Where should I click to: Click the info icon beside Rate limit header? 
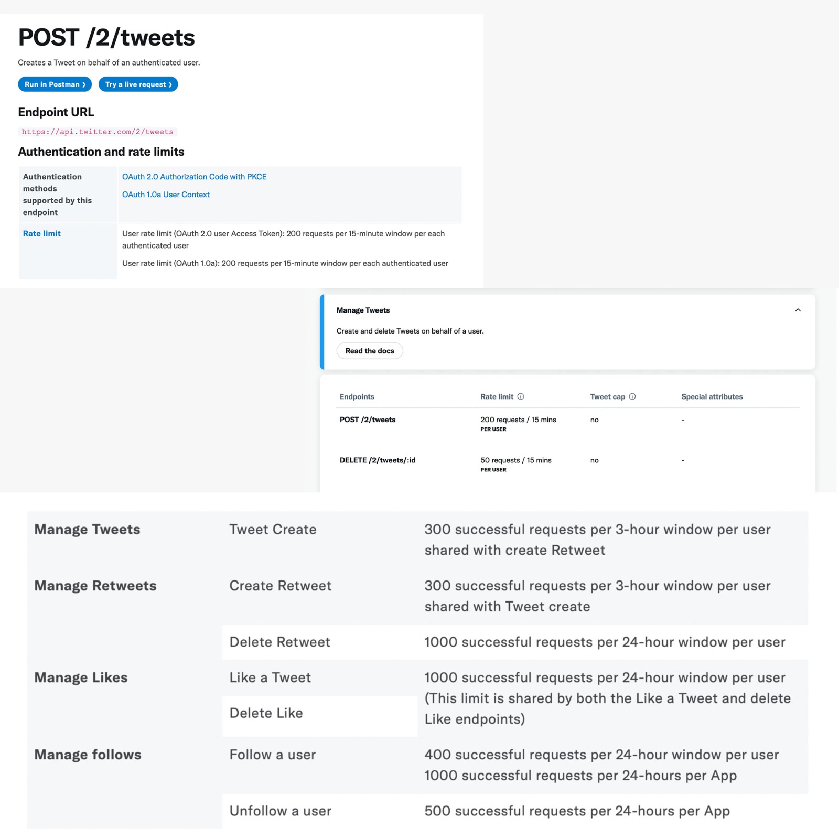[521, 396]
